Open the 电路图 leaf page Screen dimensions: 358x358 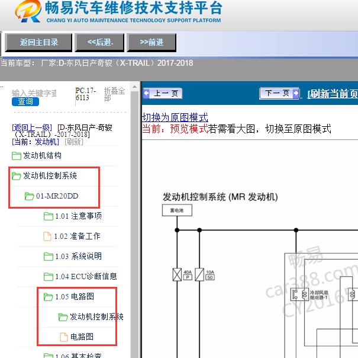click(x=82, y=337)
